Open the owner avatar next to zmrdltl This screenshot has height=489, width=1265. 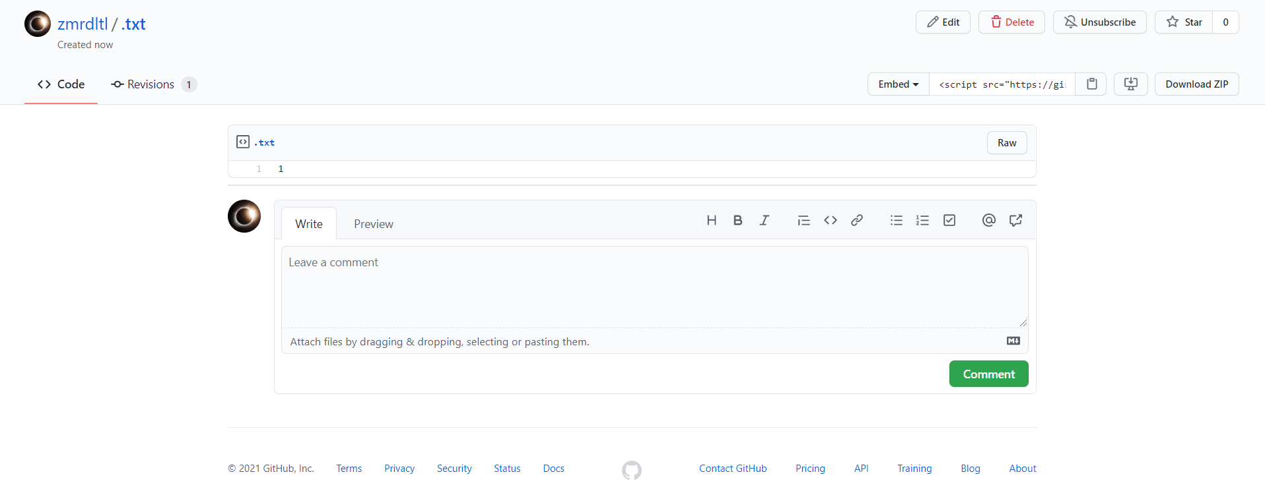point(38,24)
